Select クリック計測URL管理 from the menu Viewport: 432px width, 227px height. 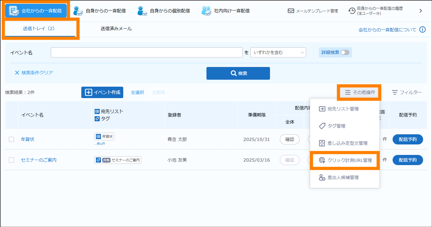345,160
